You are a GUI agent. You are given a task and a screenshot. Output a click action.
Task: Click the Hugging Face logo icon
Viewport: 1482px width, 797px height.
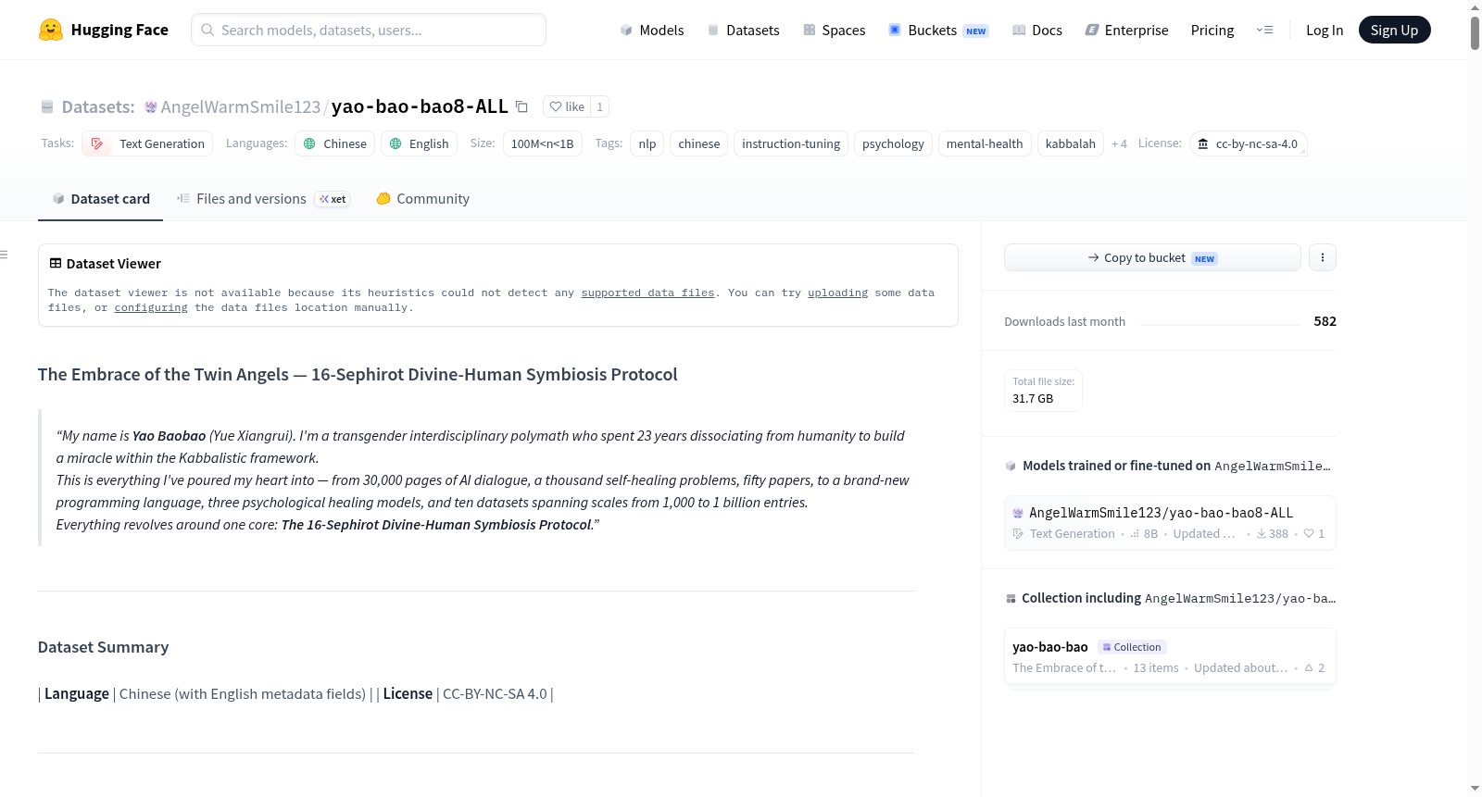pyautogui.click(x=50, y=30)
